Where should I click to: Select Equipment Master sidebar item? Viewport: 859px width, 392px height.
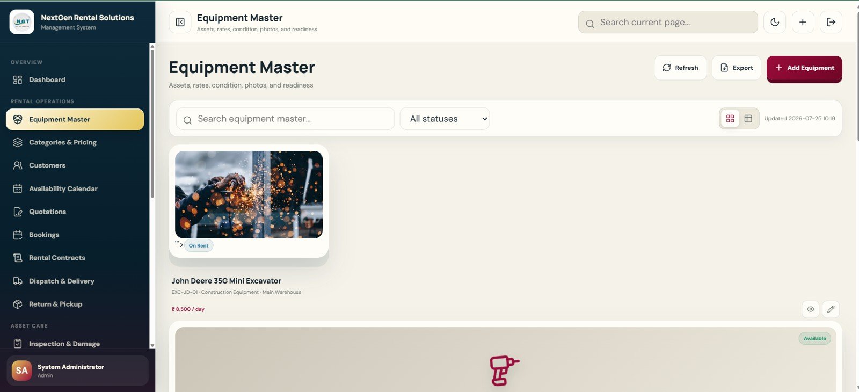click(75, 119)
